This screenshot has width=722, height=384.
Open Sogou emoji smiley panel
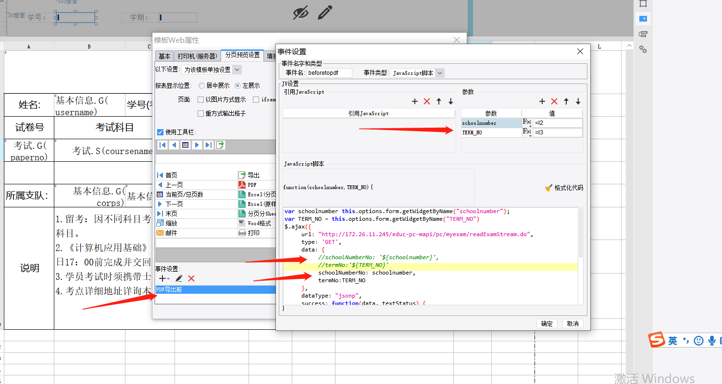pyautogui.click(x=699, y=340)
